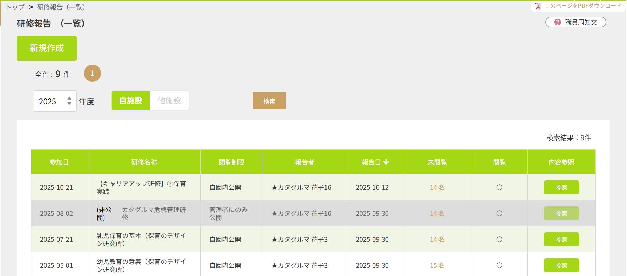Image resolution: width=627 pixels, height=276 pixels.
Task: Click the viewed circle for the 2025-10-21 row
Action: coord(499,187)
